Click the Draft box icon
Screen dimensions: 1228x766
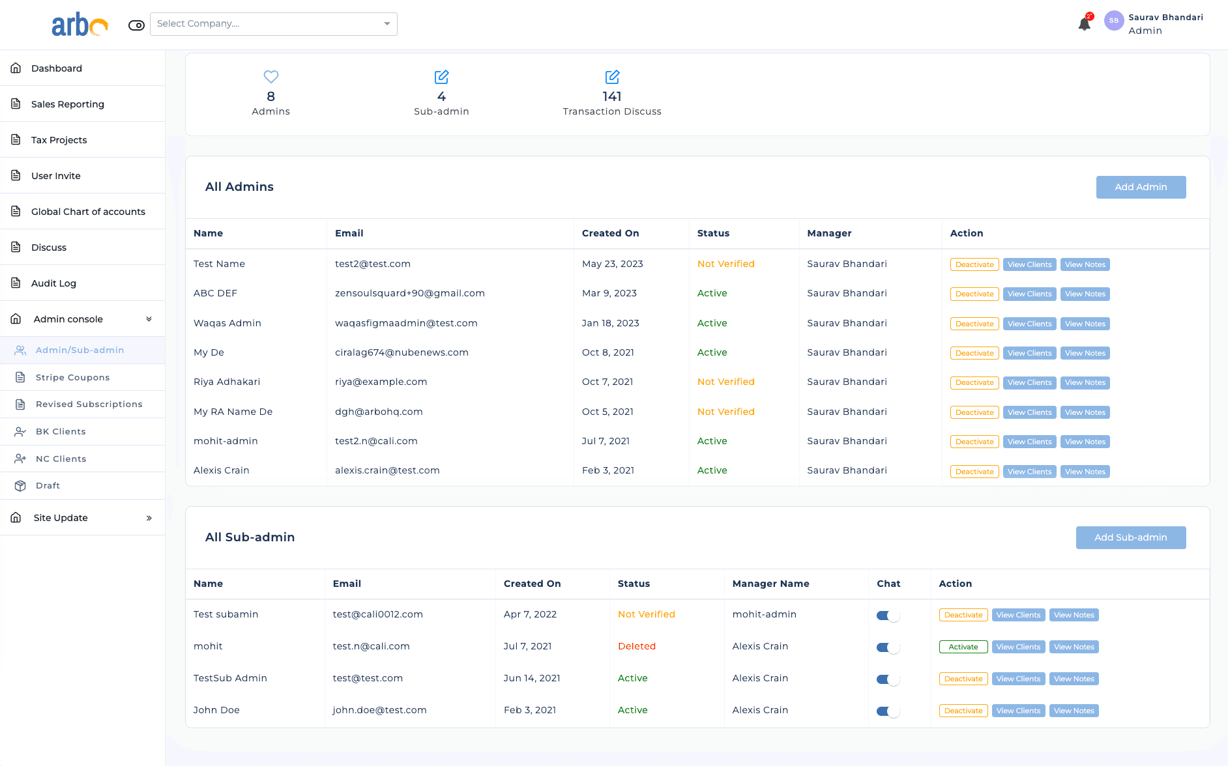20,486
